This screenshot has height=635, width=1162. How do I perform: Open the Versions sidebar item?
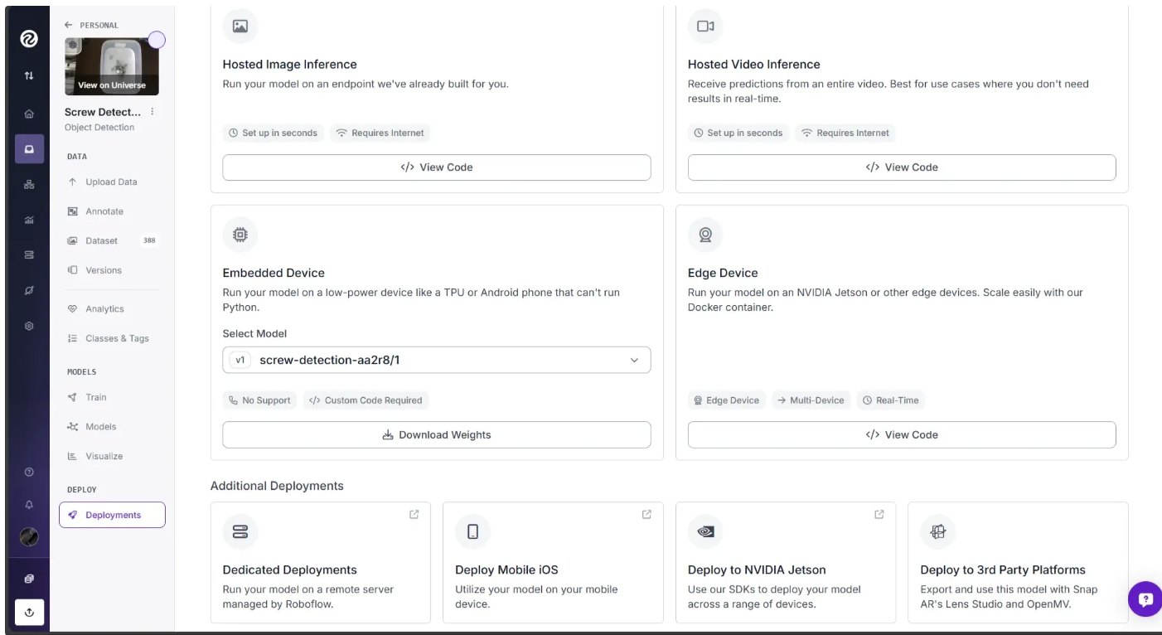[104, 270]
